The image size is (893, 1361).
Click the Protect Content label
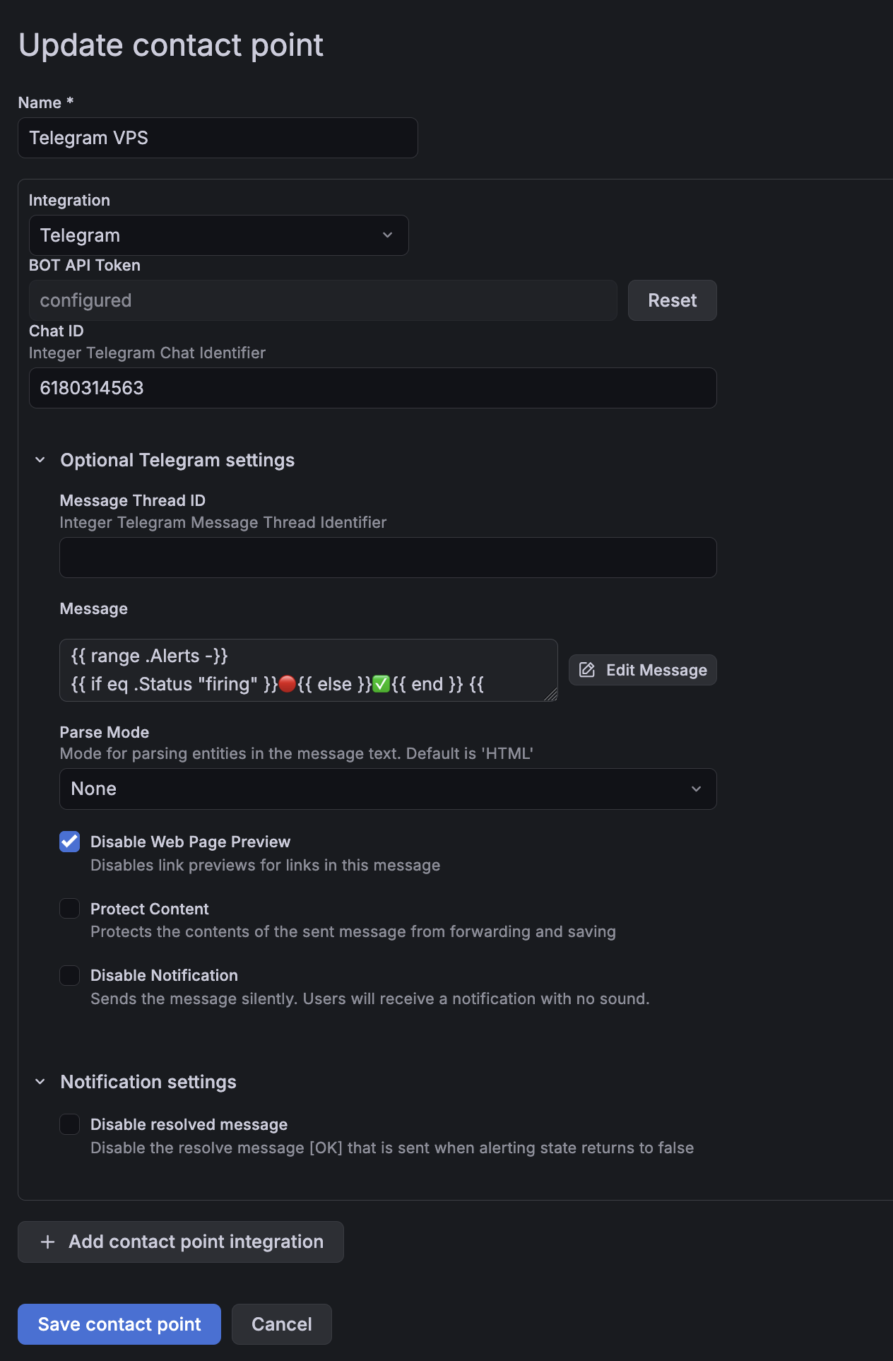[x=150, y=909]
